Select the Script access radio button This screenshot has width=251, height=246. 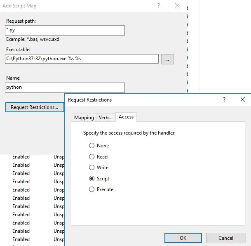91,179
